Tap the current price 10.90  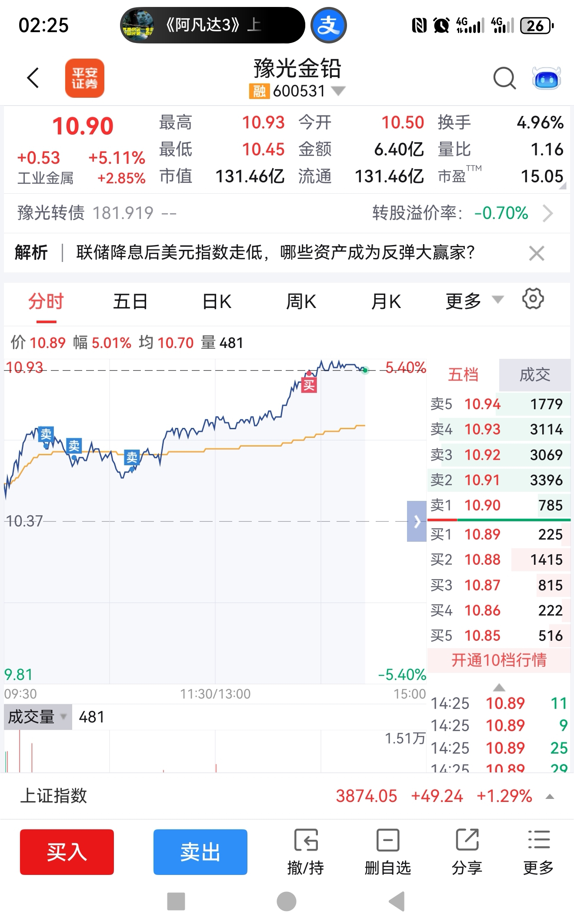pos(83,126)
